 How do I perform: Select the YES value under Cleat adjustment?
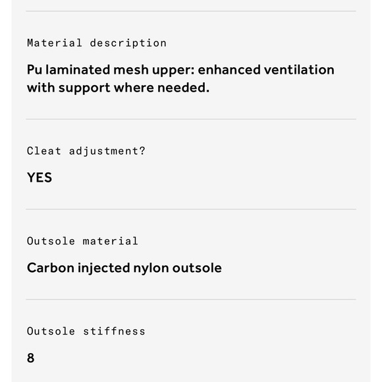(40, 177)
